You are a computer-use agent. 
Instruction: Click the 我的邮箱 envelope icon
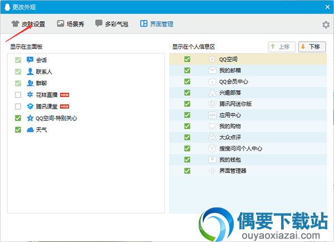pos(212,70)
